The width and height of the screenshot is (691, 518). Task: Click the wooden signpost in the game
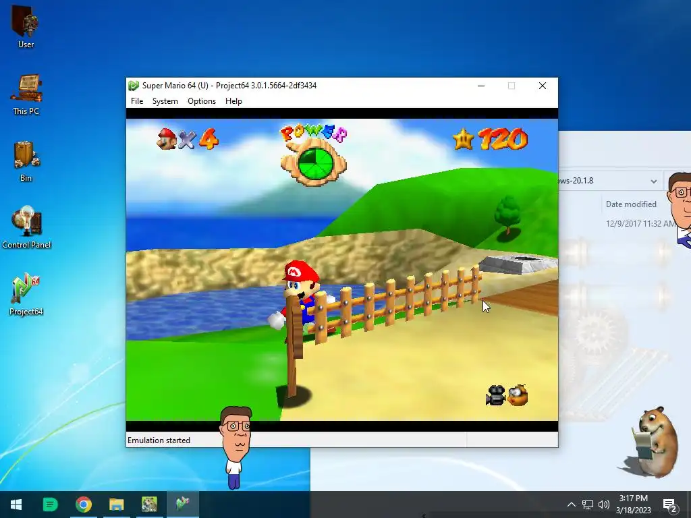coord(294,346)
